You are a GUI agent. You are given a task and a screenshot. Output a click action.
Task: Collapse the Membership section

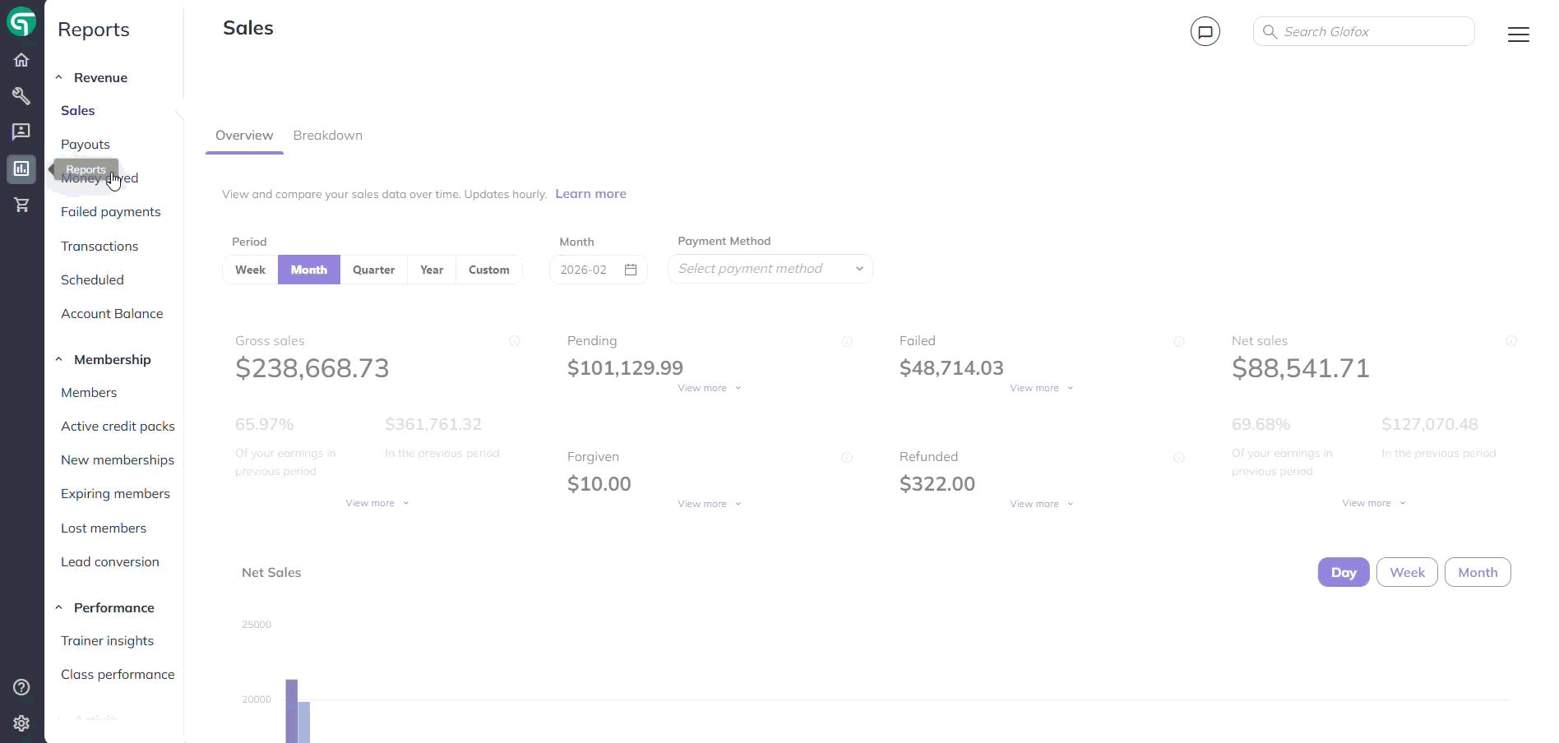tap(58, 359)
